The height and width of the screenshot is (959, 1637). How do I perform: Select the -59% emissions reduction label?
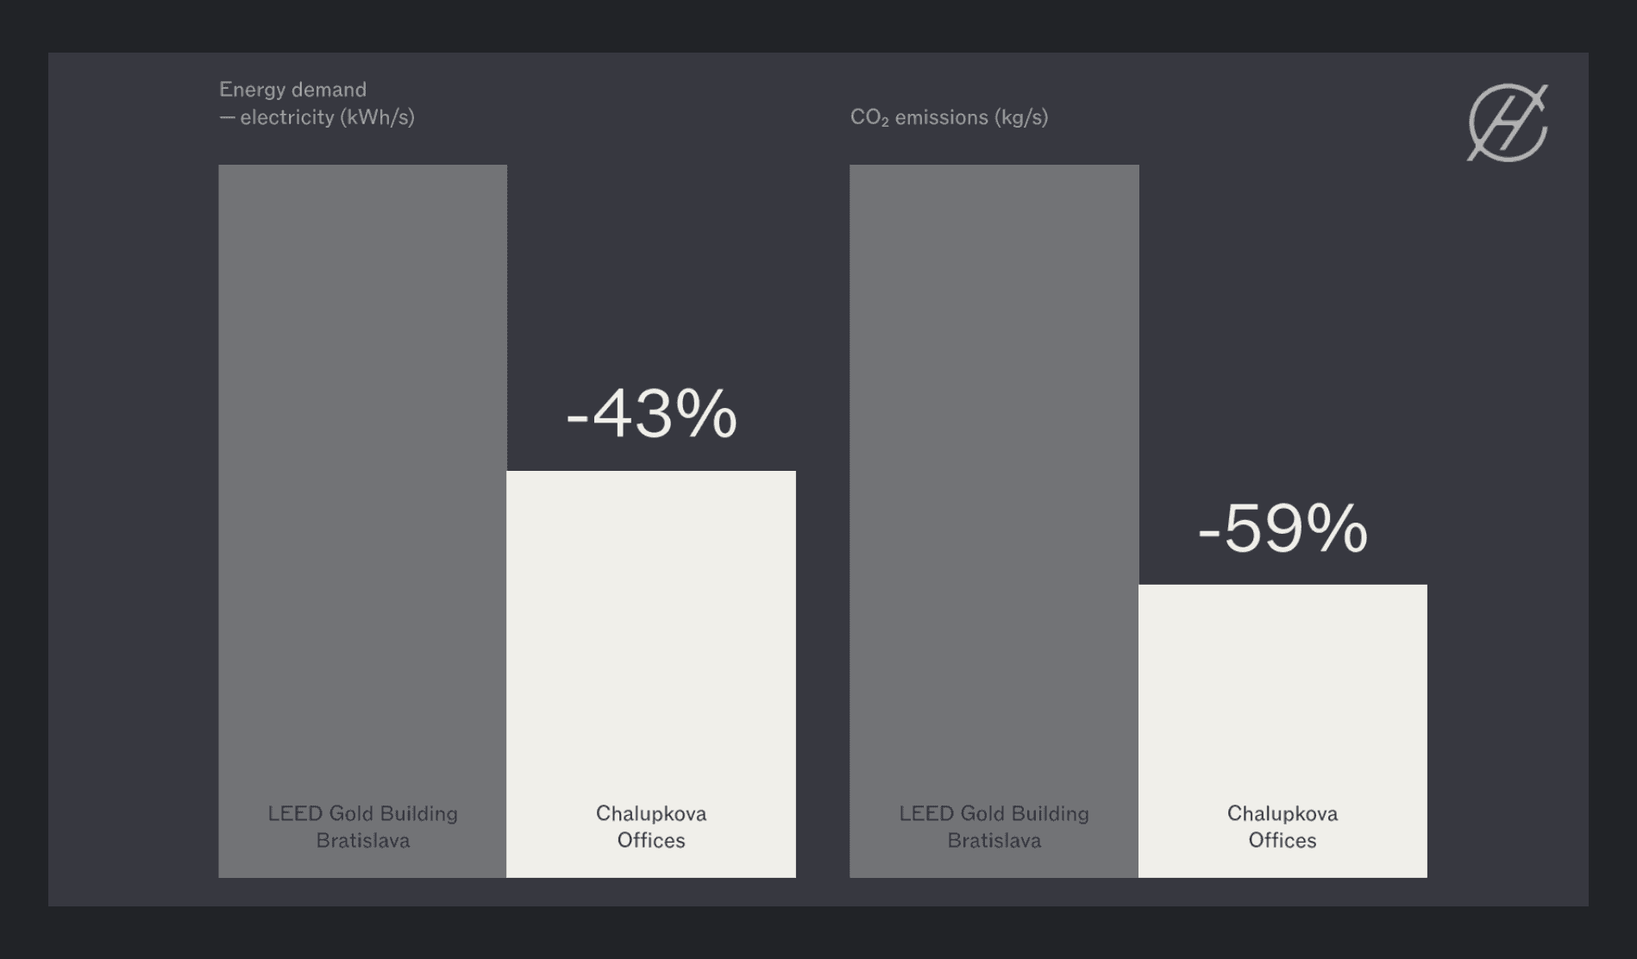click(1283, 529)
